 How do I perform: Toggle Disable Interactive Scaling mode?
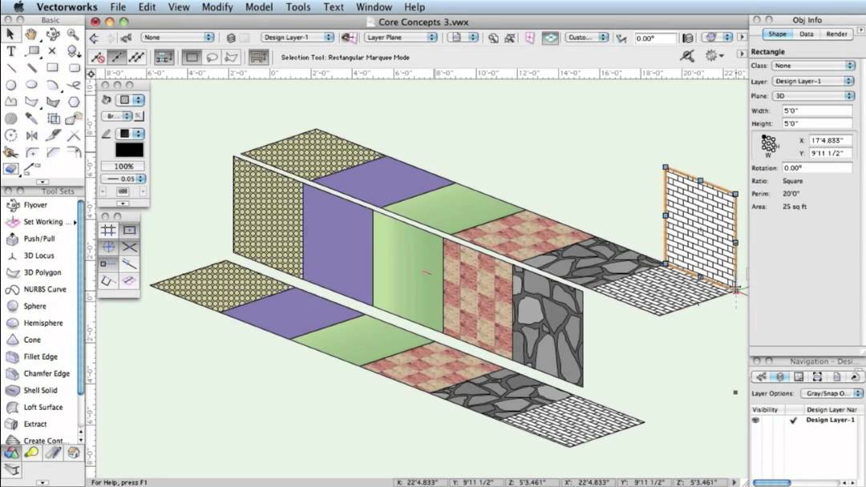coord(99,57)
